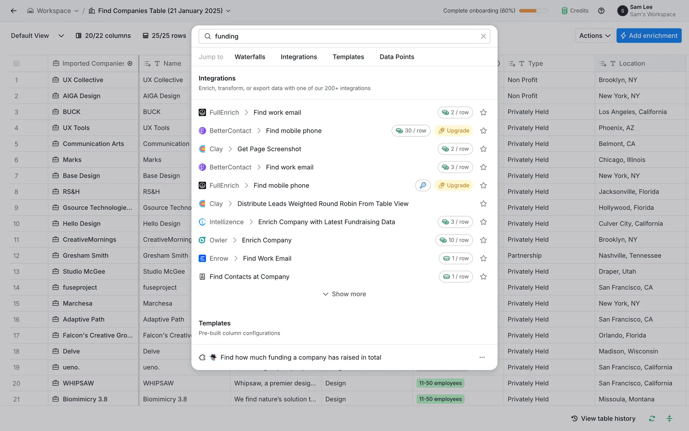Star the Owler Enrich Company integration
689x431 pixels.
coord(483,240)
